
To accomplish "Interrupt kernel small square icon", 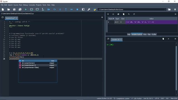I will click(169, 39).
